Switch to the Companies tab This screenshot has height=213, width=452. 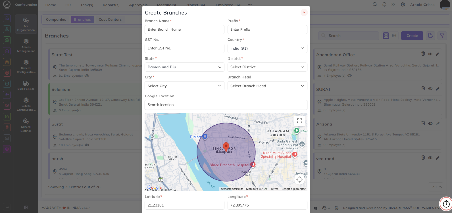tap(56, 20)
